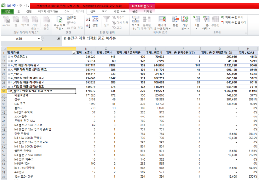The width and height of the screenshot is (259, 183).
Task: Open 기존 연결 existing connections
Action: [x=46, y=23]
